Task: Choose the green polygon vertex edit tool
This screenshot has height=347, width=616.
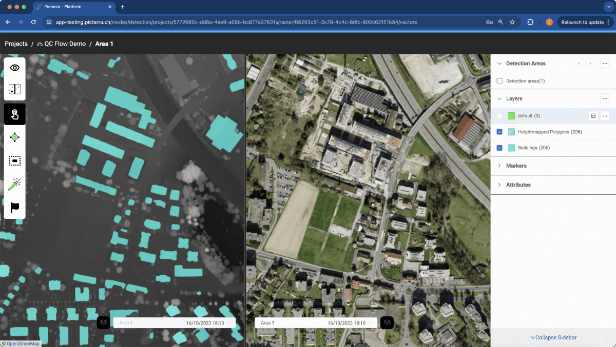Action: point(15,137)
